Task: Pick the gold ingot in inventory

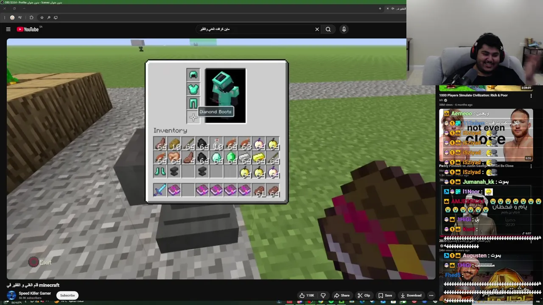Action: click(x=259, y=158)
